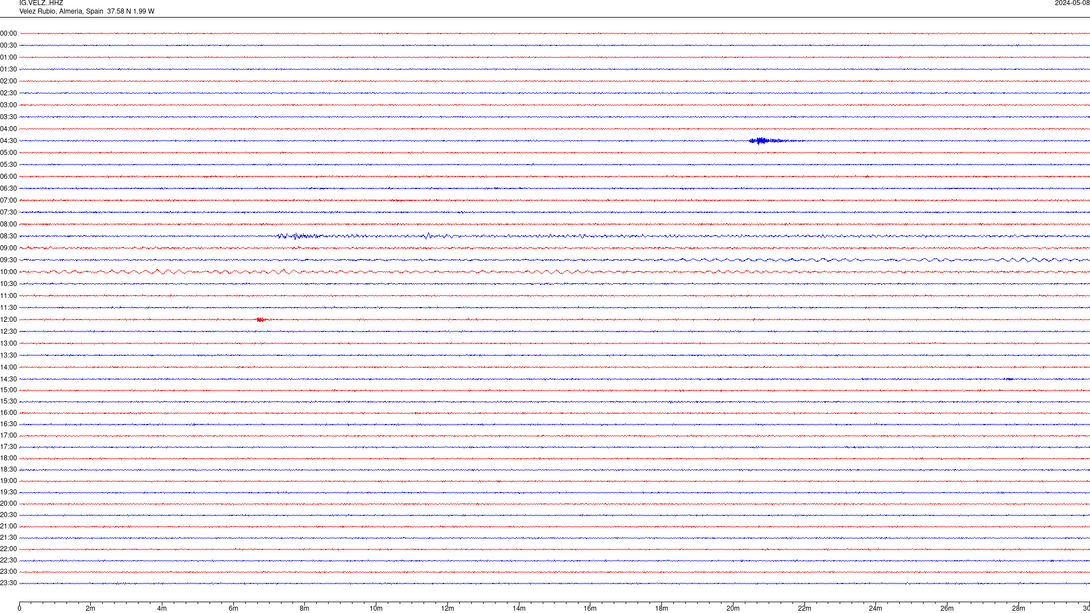
Task: Click the 08:30 row time label
Action: point(9,236)
